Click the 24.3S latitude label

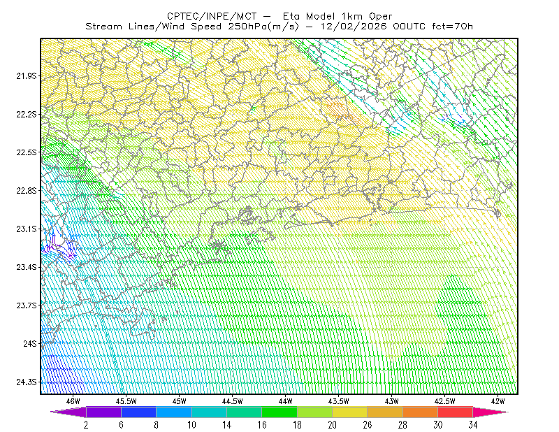pos(27,382)
